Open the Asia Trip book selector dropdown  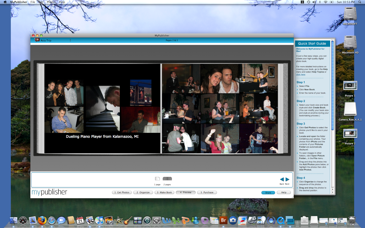click(x=70, y=40)
